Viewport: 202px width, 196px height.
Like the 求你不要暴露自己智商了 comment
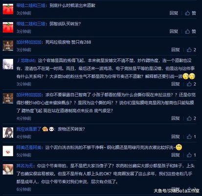click(191, 118)
